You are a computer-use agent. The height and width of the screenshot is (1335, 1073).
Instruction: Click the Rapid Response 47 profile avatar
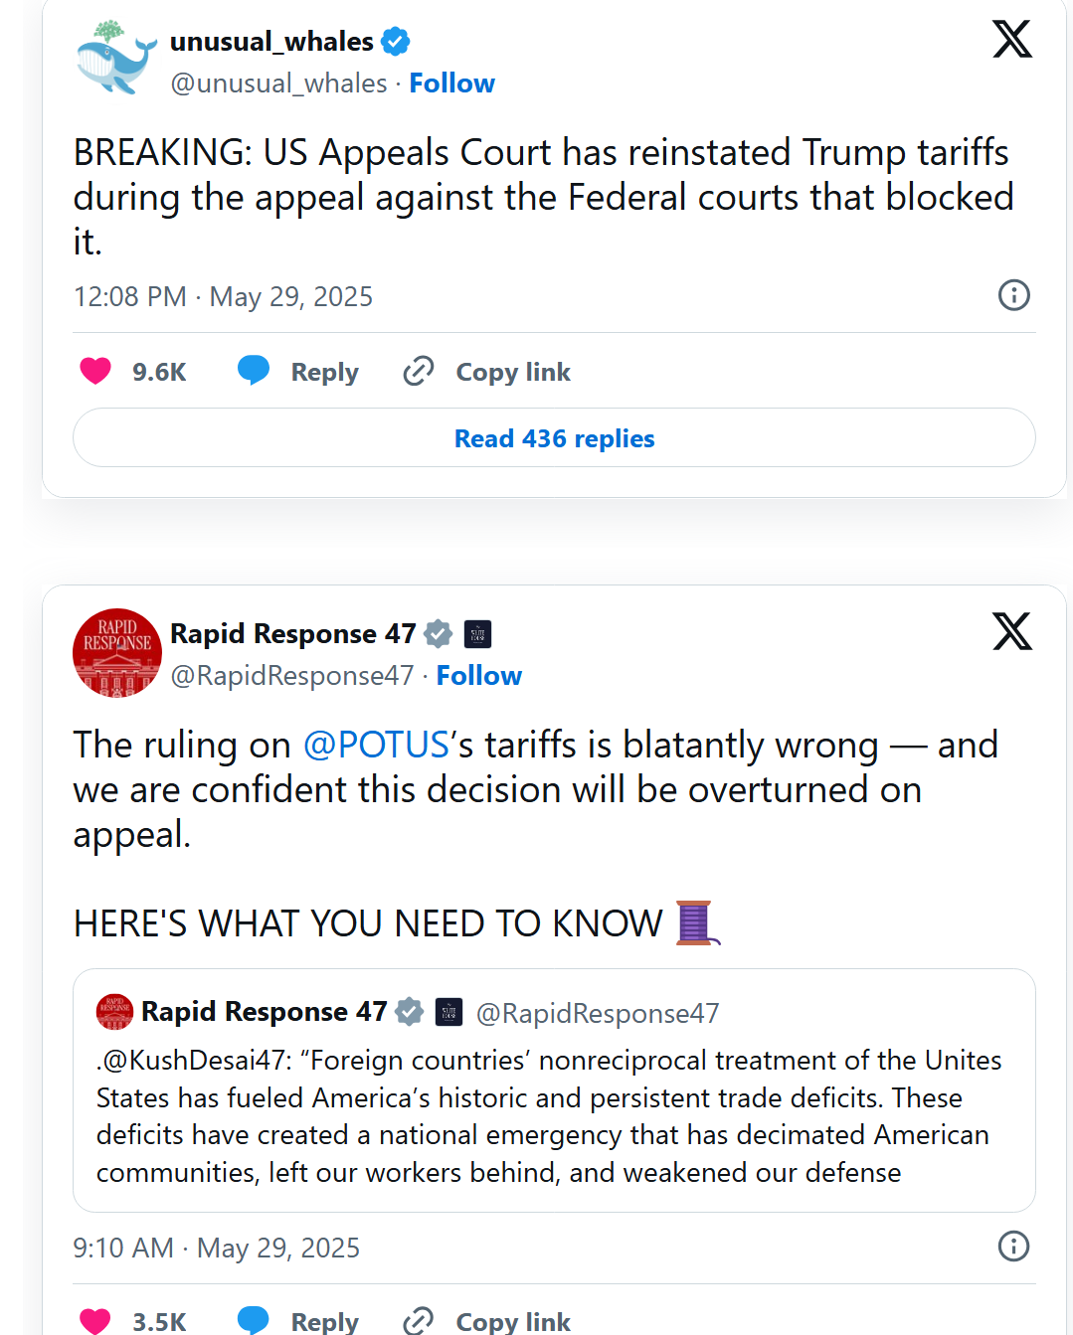coord(117,653)
